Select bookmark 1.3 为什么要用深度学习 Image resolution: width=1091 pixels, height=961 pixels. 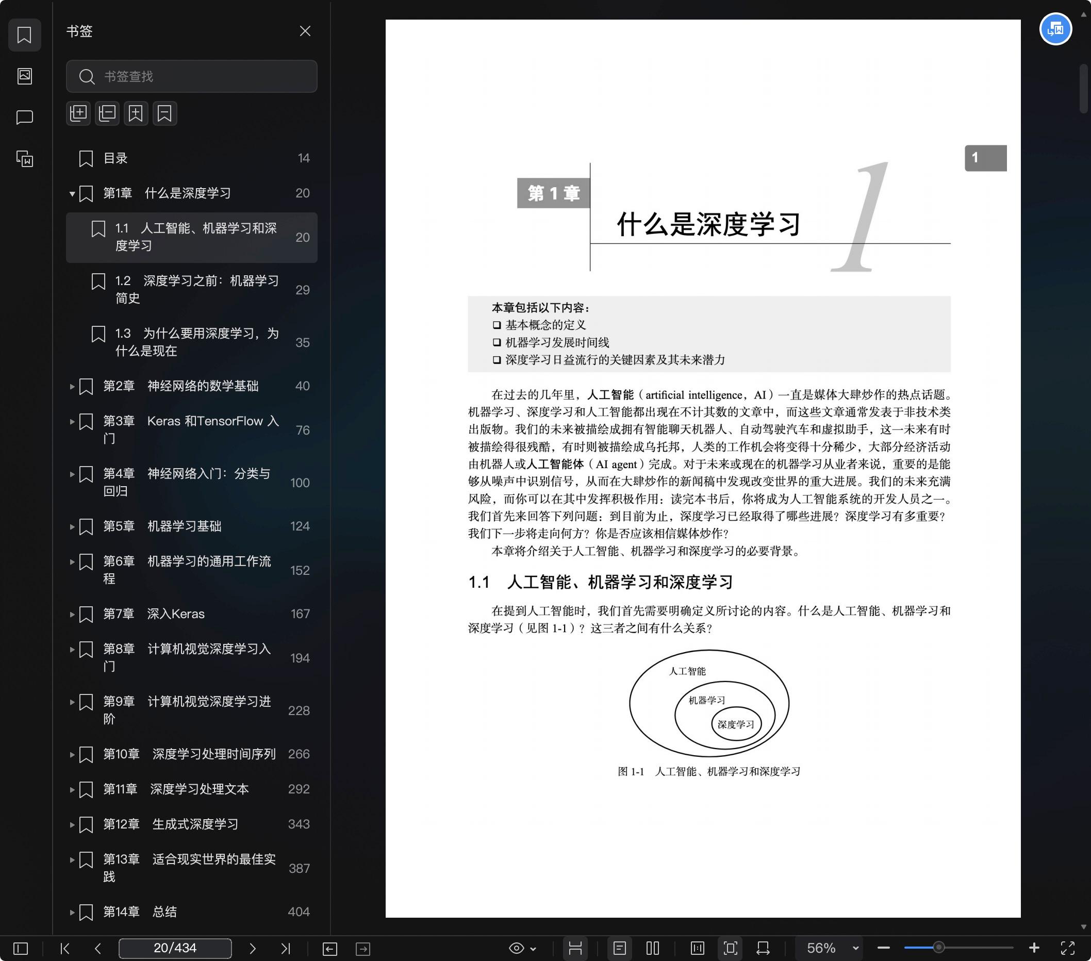click(192, 342)
